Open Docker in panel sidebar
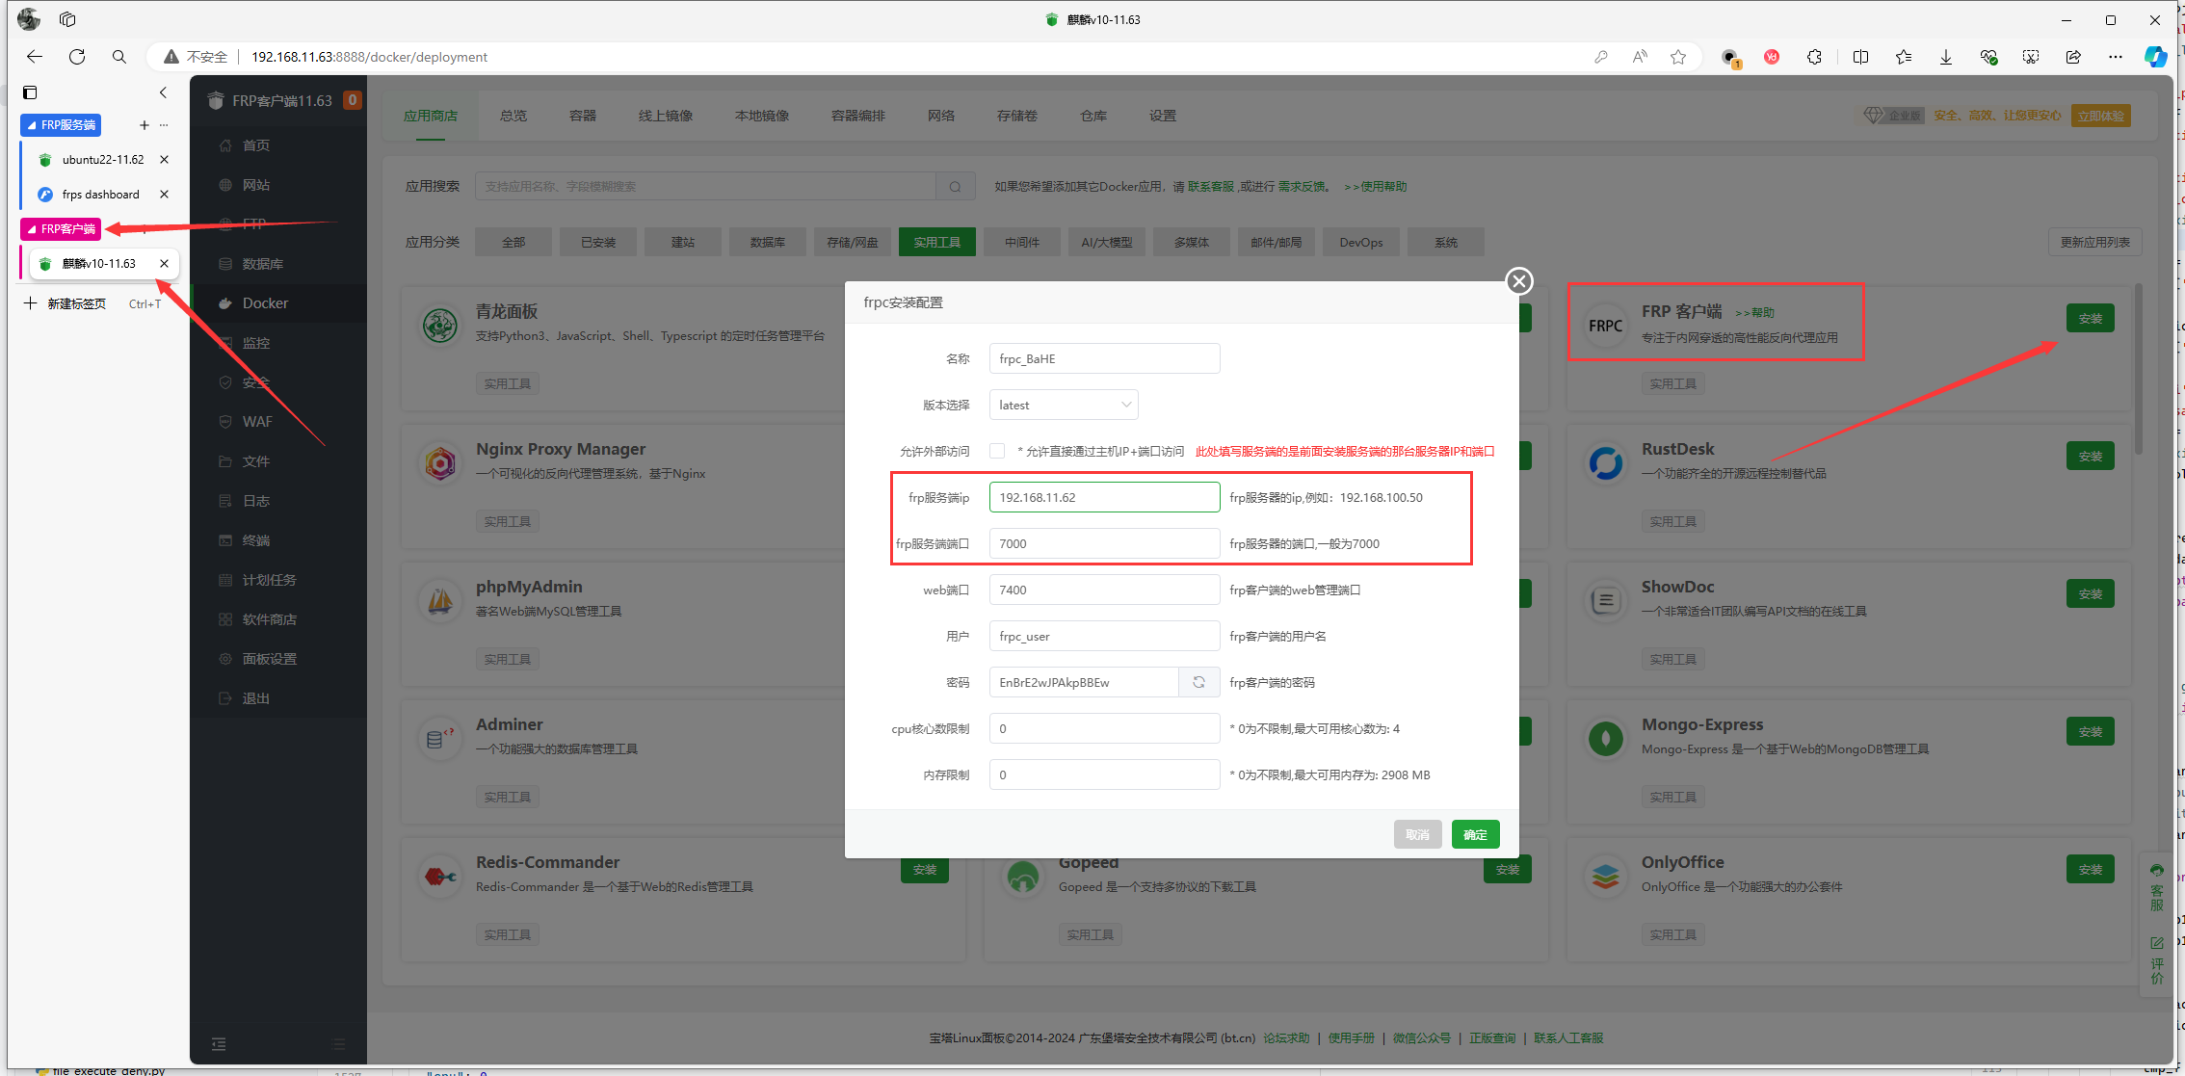 [265, 303]
